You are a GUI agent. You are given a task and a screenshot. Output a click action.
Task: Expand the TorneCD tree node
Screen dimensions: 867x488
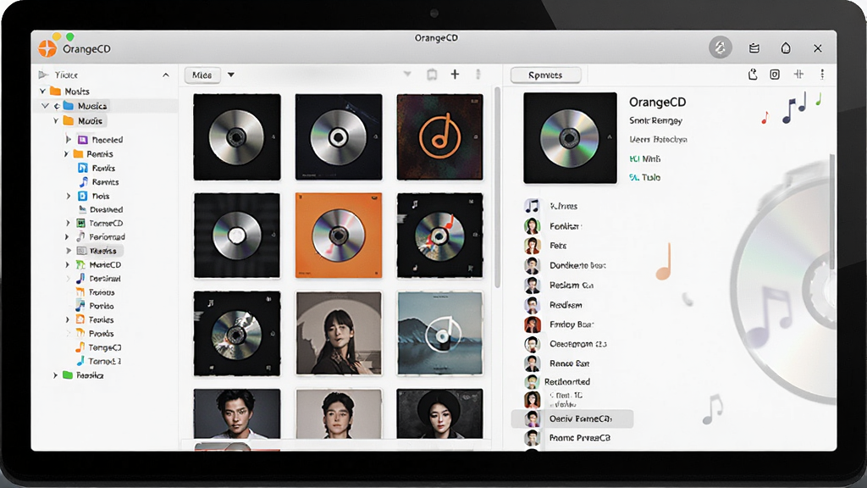pos(68,224)
